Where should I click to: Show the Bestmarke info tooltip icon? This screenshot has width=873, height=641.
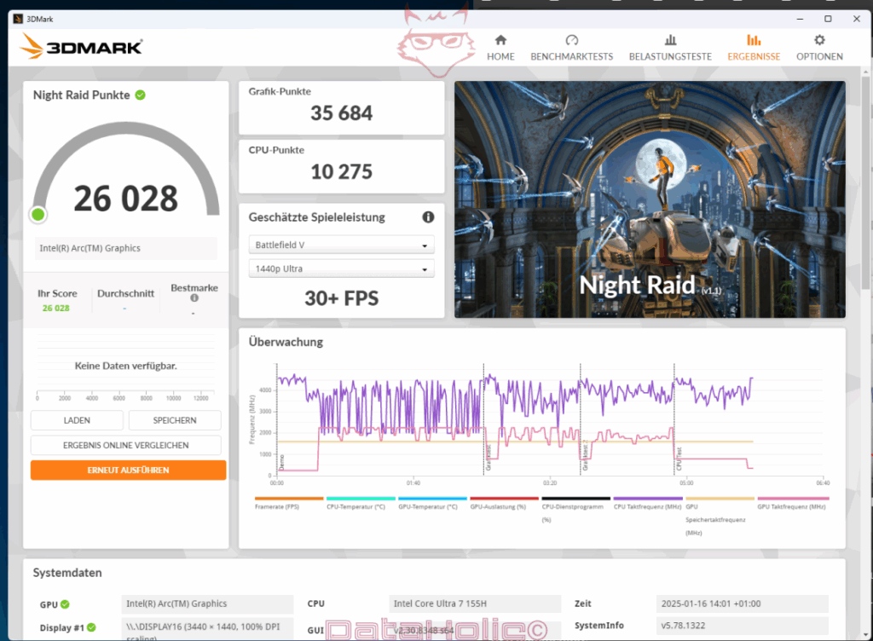pos(194,297)
